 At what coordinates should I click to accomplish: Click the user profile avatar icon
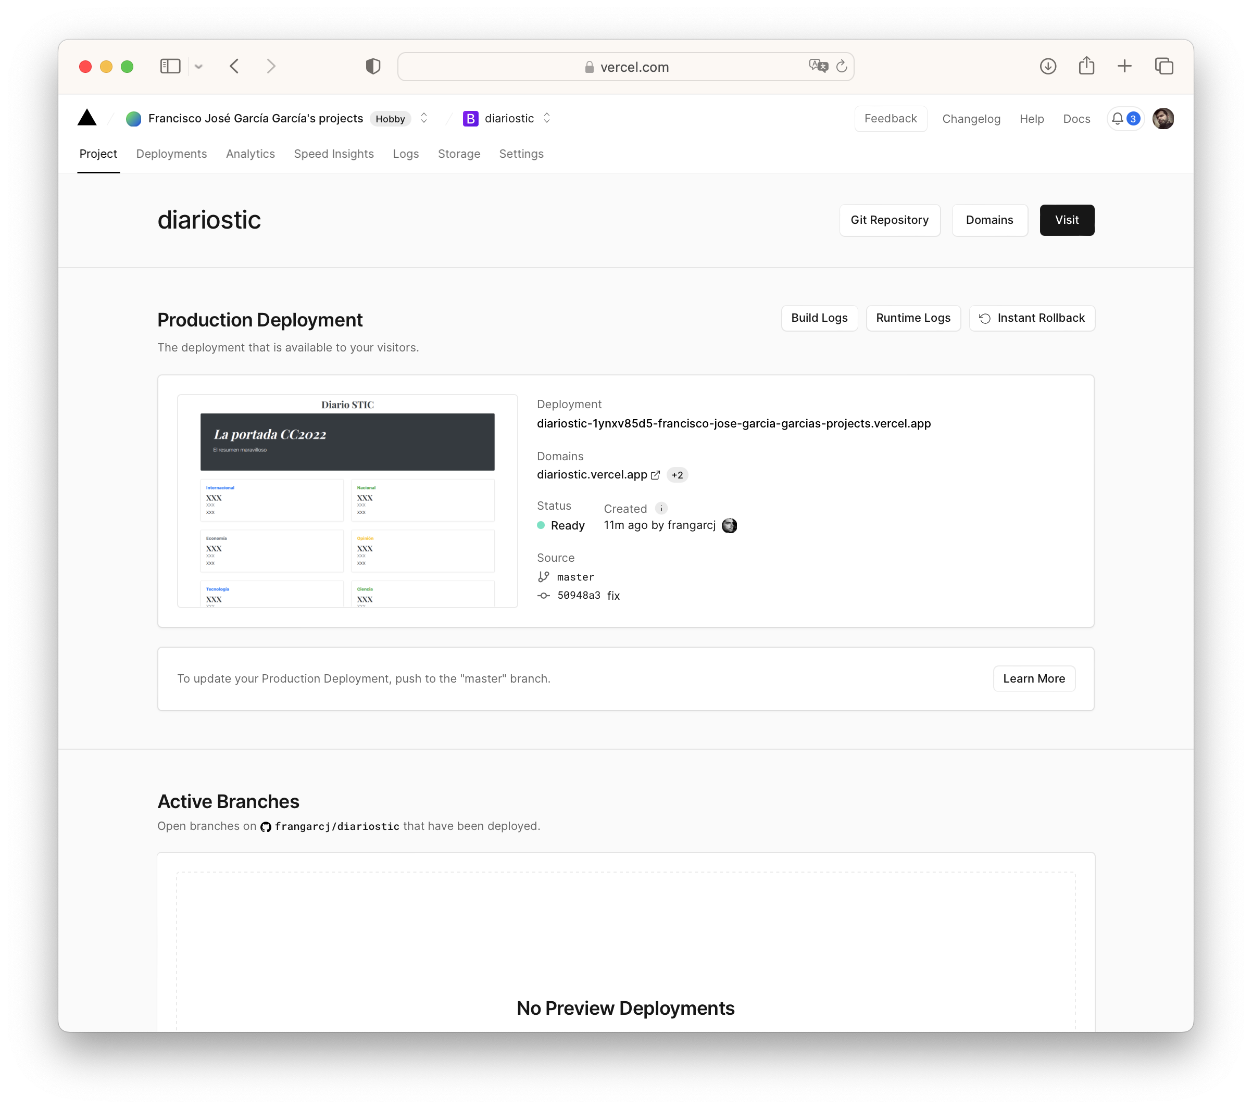1163,119
